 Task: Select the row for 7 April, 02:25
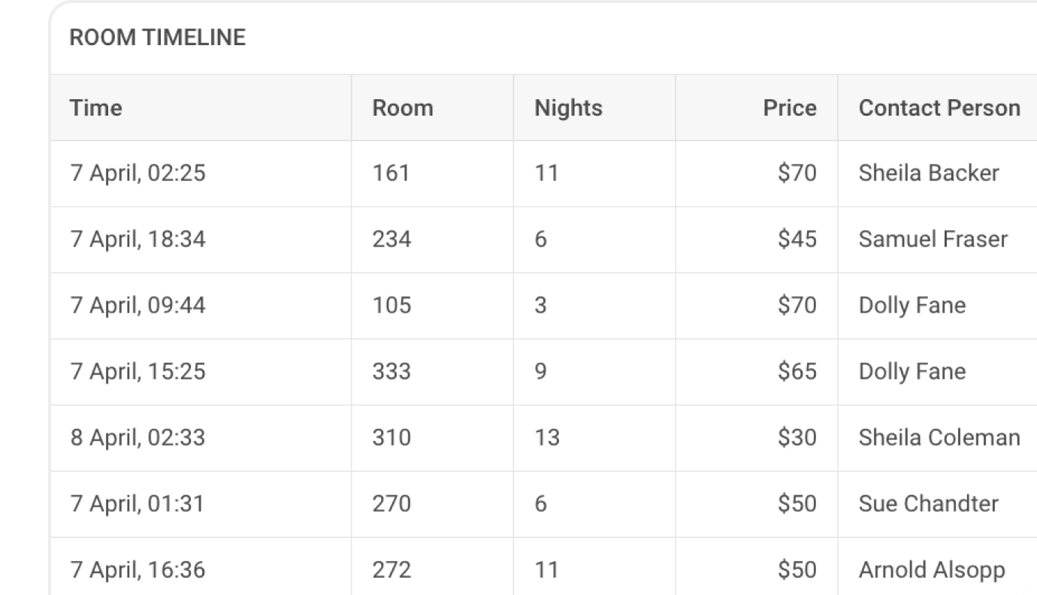point(544,174)
